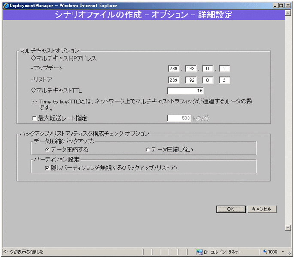Image resolution: width=294 pixels, height=258 pixels.
Task: Click the disabled transfer rate field 500
Action: 179,118
